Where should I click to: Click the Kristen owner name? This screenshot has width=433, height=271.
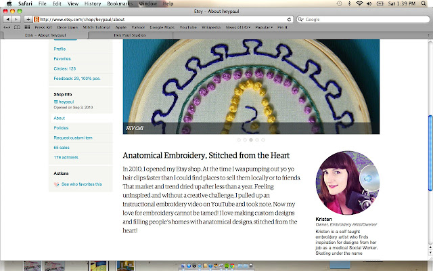[323, 219]
